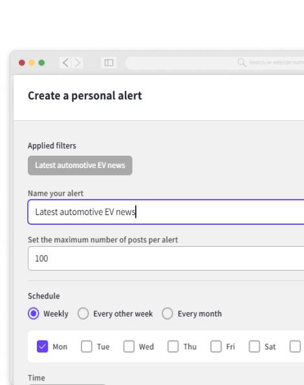Click the search magnifier in address bar
The image size is (304, 385).
[x=242, y=63]
